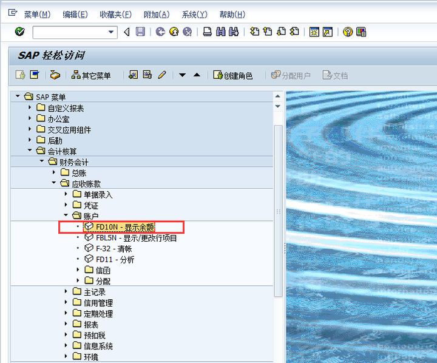Click the Print icon

208,32
